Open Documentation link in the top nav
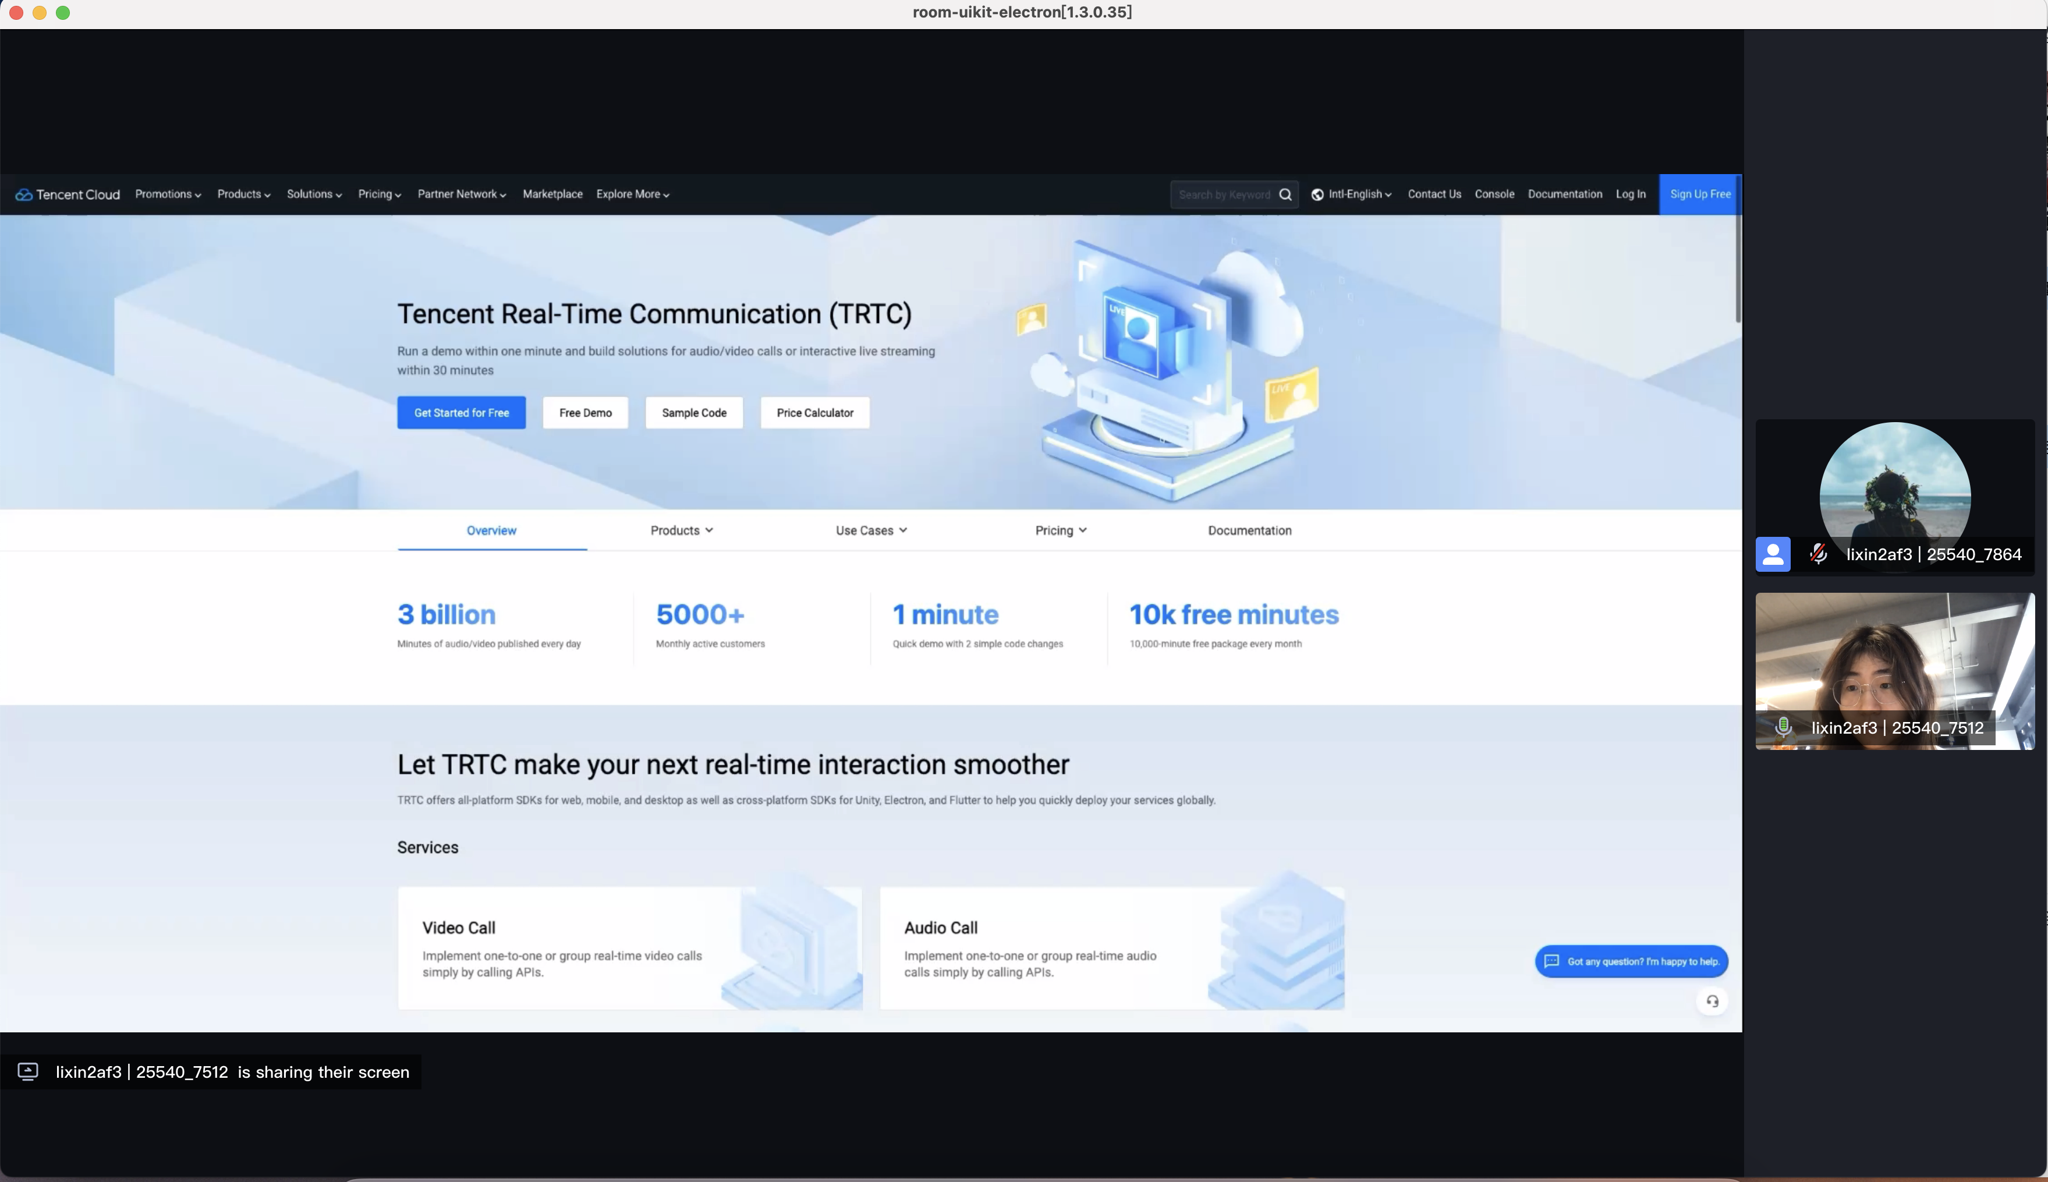The width and height of the screenshot is (2048, 1182). pos(1564,194)
